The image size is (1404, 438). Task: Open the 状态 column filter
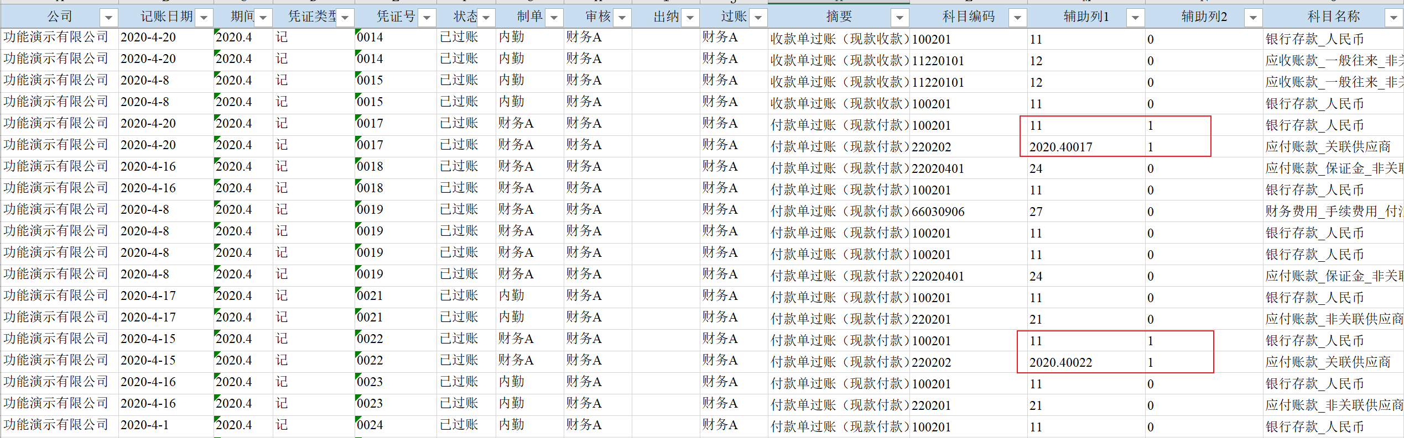[486, 18]
